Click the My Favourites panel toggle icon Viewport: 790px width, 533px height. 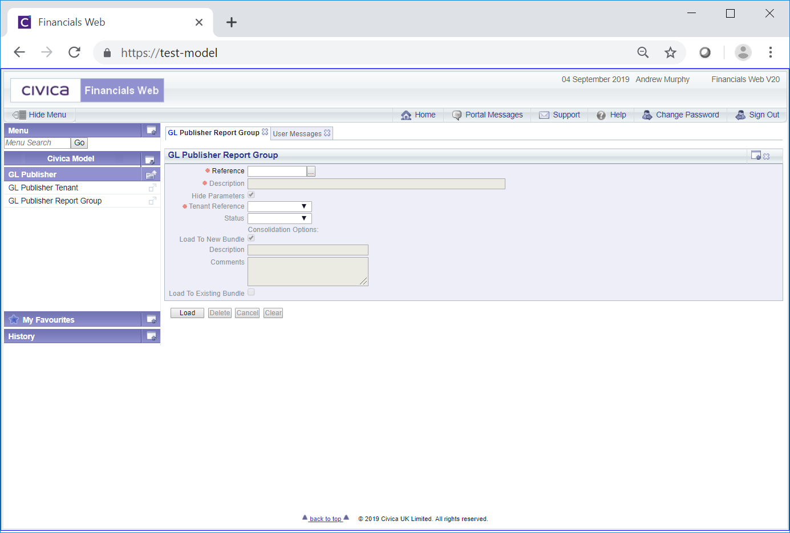(x=151, y=319)
